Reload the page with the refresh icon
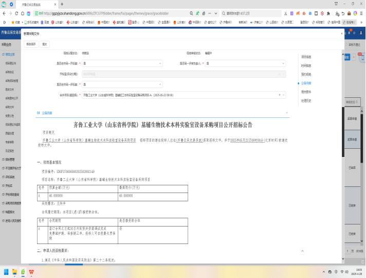Screen dimensions: 366x278 (16, 13)
